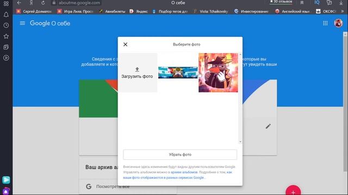
Task: Click the Google logo in header
Action: [40, 23]
